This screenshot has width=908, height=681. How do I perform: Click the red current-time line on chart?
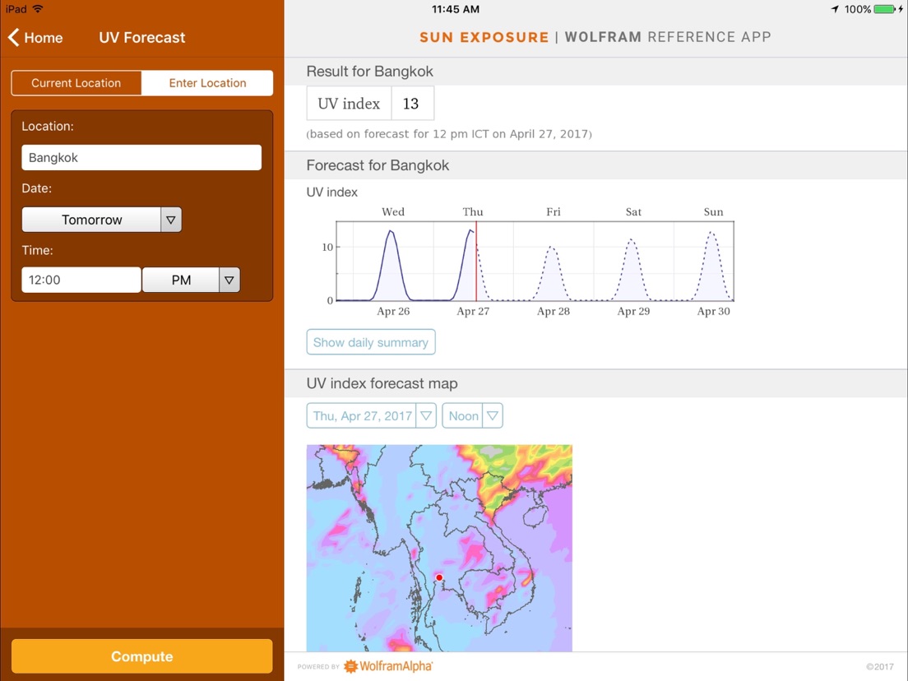pos(476,261)
